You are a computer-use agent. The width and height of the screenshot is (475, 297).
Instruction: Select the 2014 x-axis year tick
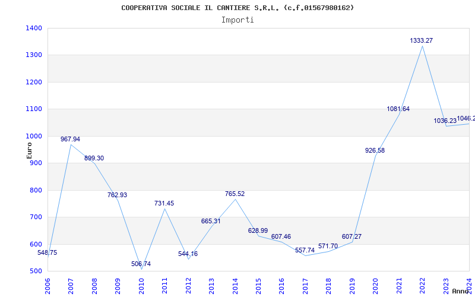[x=235, y=286]
